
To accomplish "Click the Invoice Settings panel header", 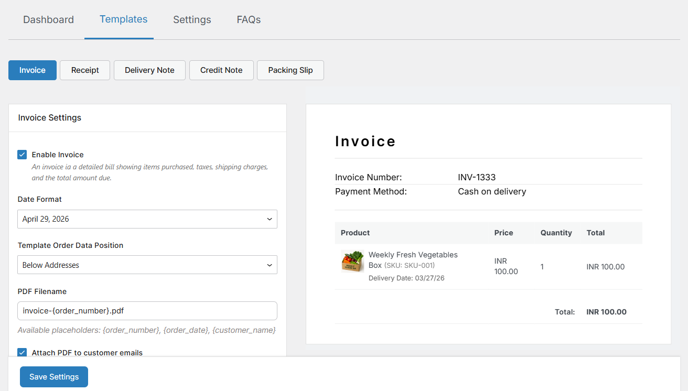I will point(50,118).
